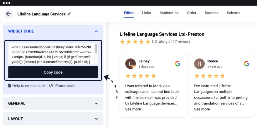Click See more on Lainey's review

pos(133,109)
